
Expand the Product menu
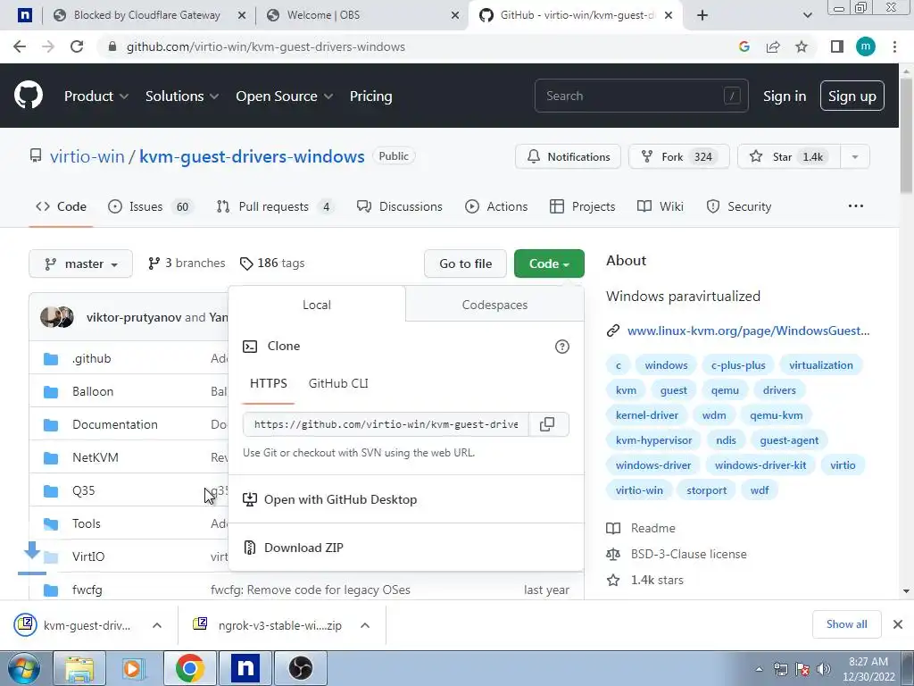pyautogui.click(x=96, y=96)
